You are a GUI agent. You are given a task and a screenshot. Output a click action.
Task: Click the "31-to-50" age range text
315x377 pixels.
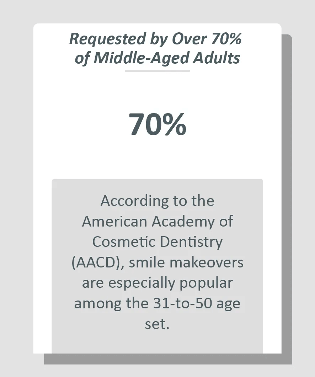tap(183, 303)
